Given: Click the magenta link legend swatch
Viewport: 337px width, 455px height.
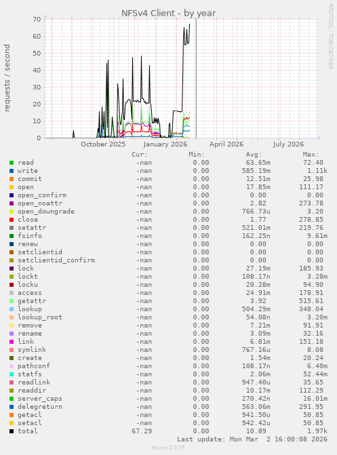Looking at the screenshot, I should (x=12, y=342).
